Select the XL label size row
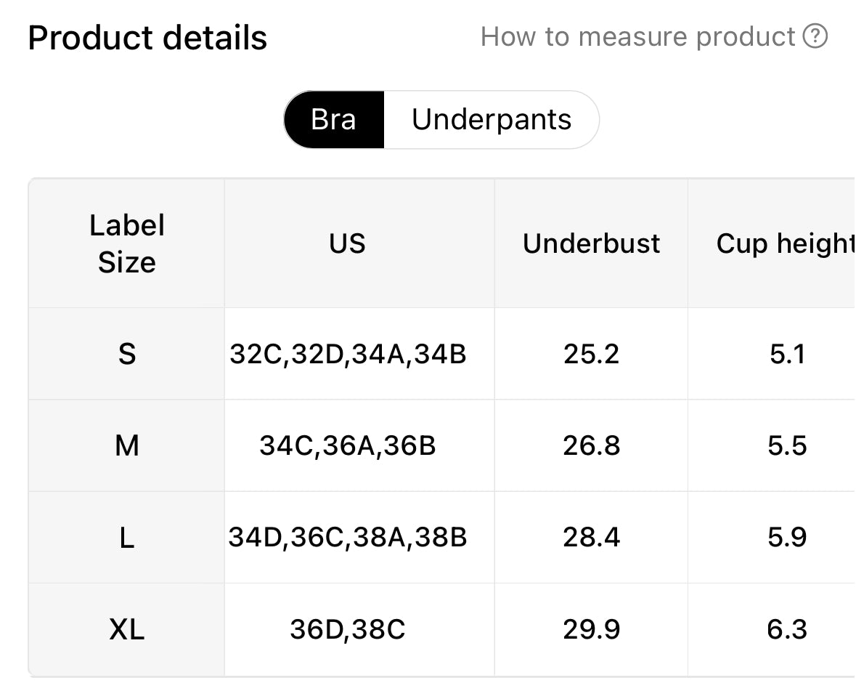Screen dimensions: 856x699 (x=127, y=629)
